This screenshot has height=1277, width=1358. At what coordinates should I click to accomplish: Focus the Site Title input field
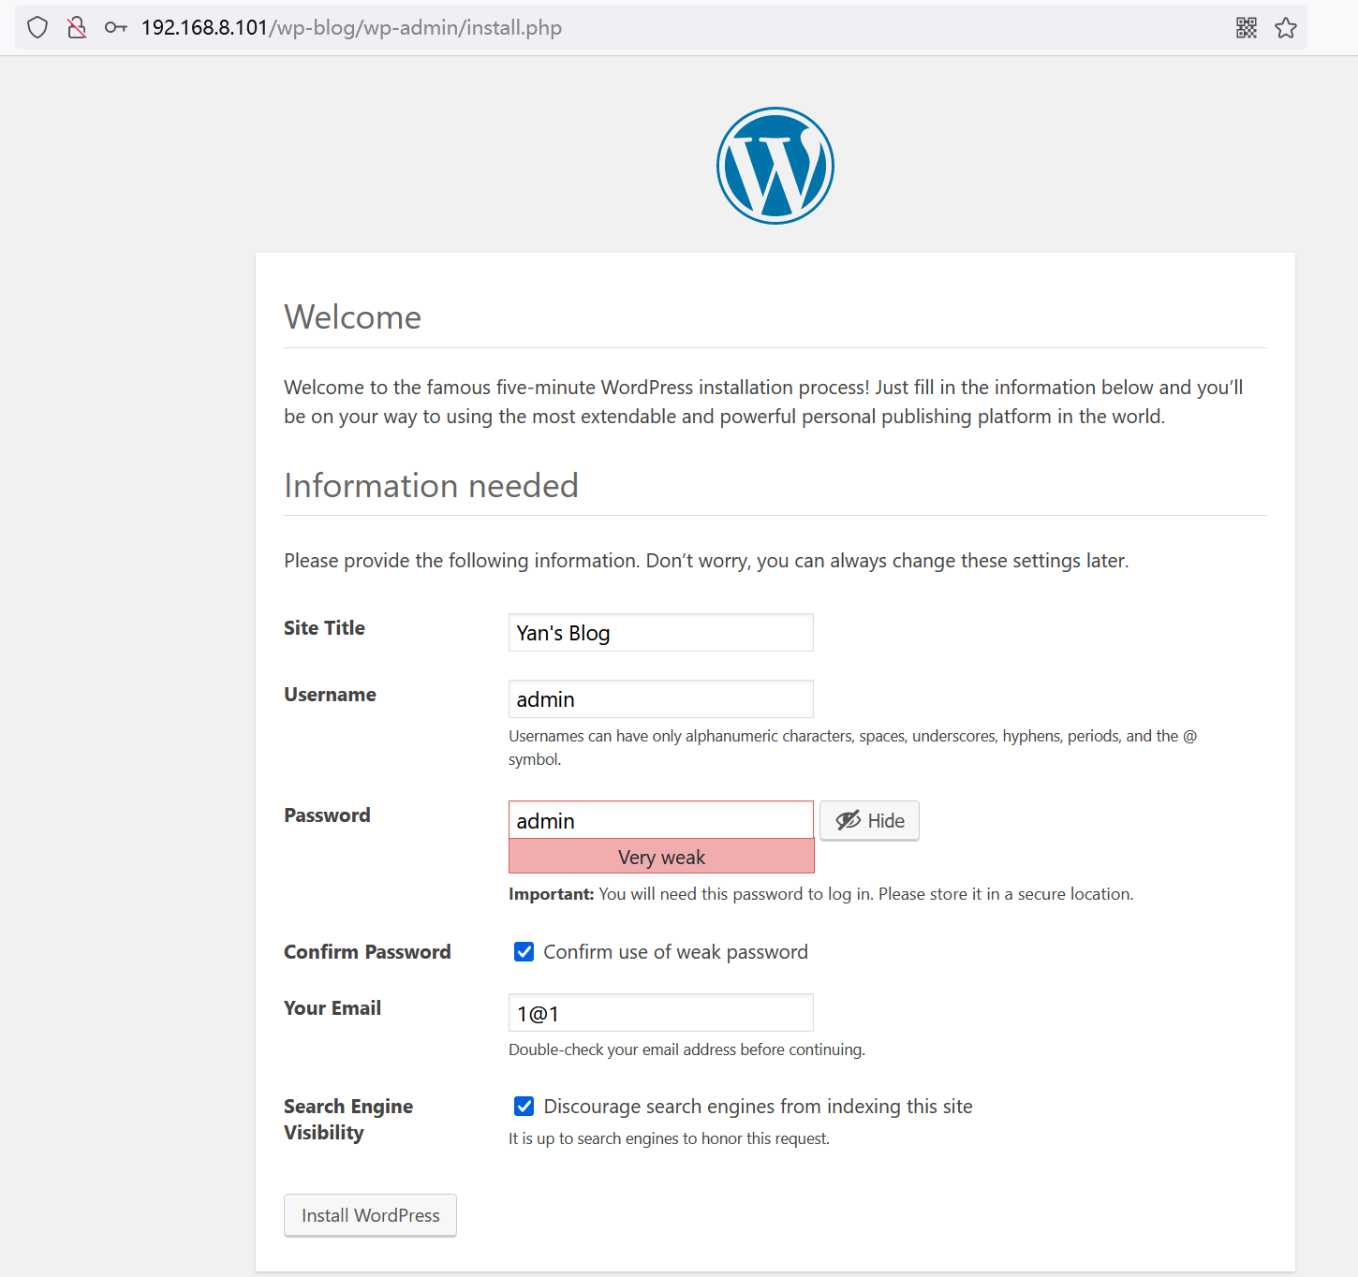pyautogui.click(x=660, y=633)
